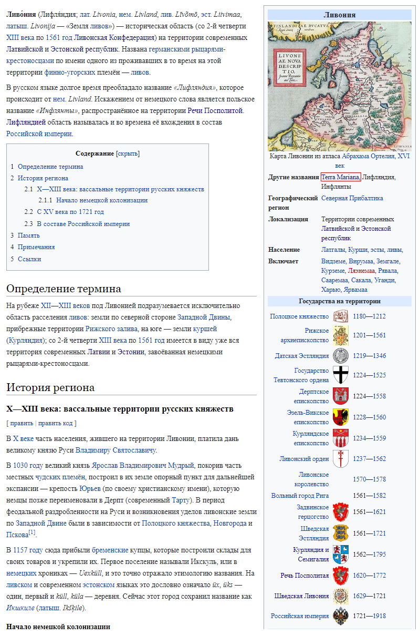The image size is (420, 636).
Task: Open the 'Западной Двины' link in definition section
Action: (203, 317)
